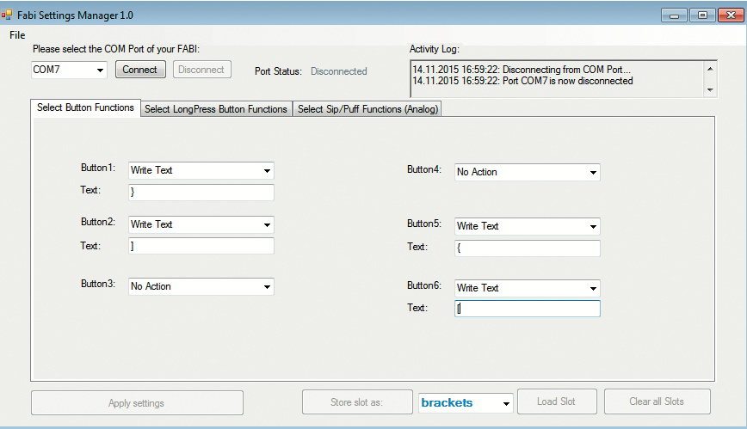Select the 'Port COM7 is now disconnected' log line
The image size is (747, 429).
coord(522,81)
